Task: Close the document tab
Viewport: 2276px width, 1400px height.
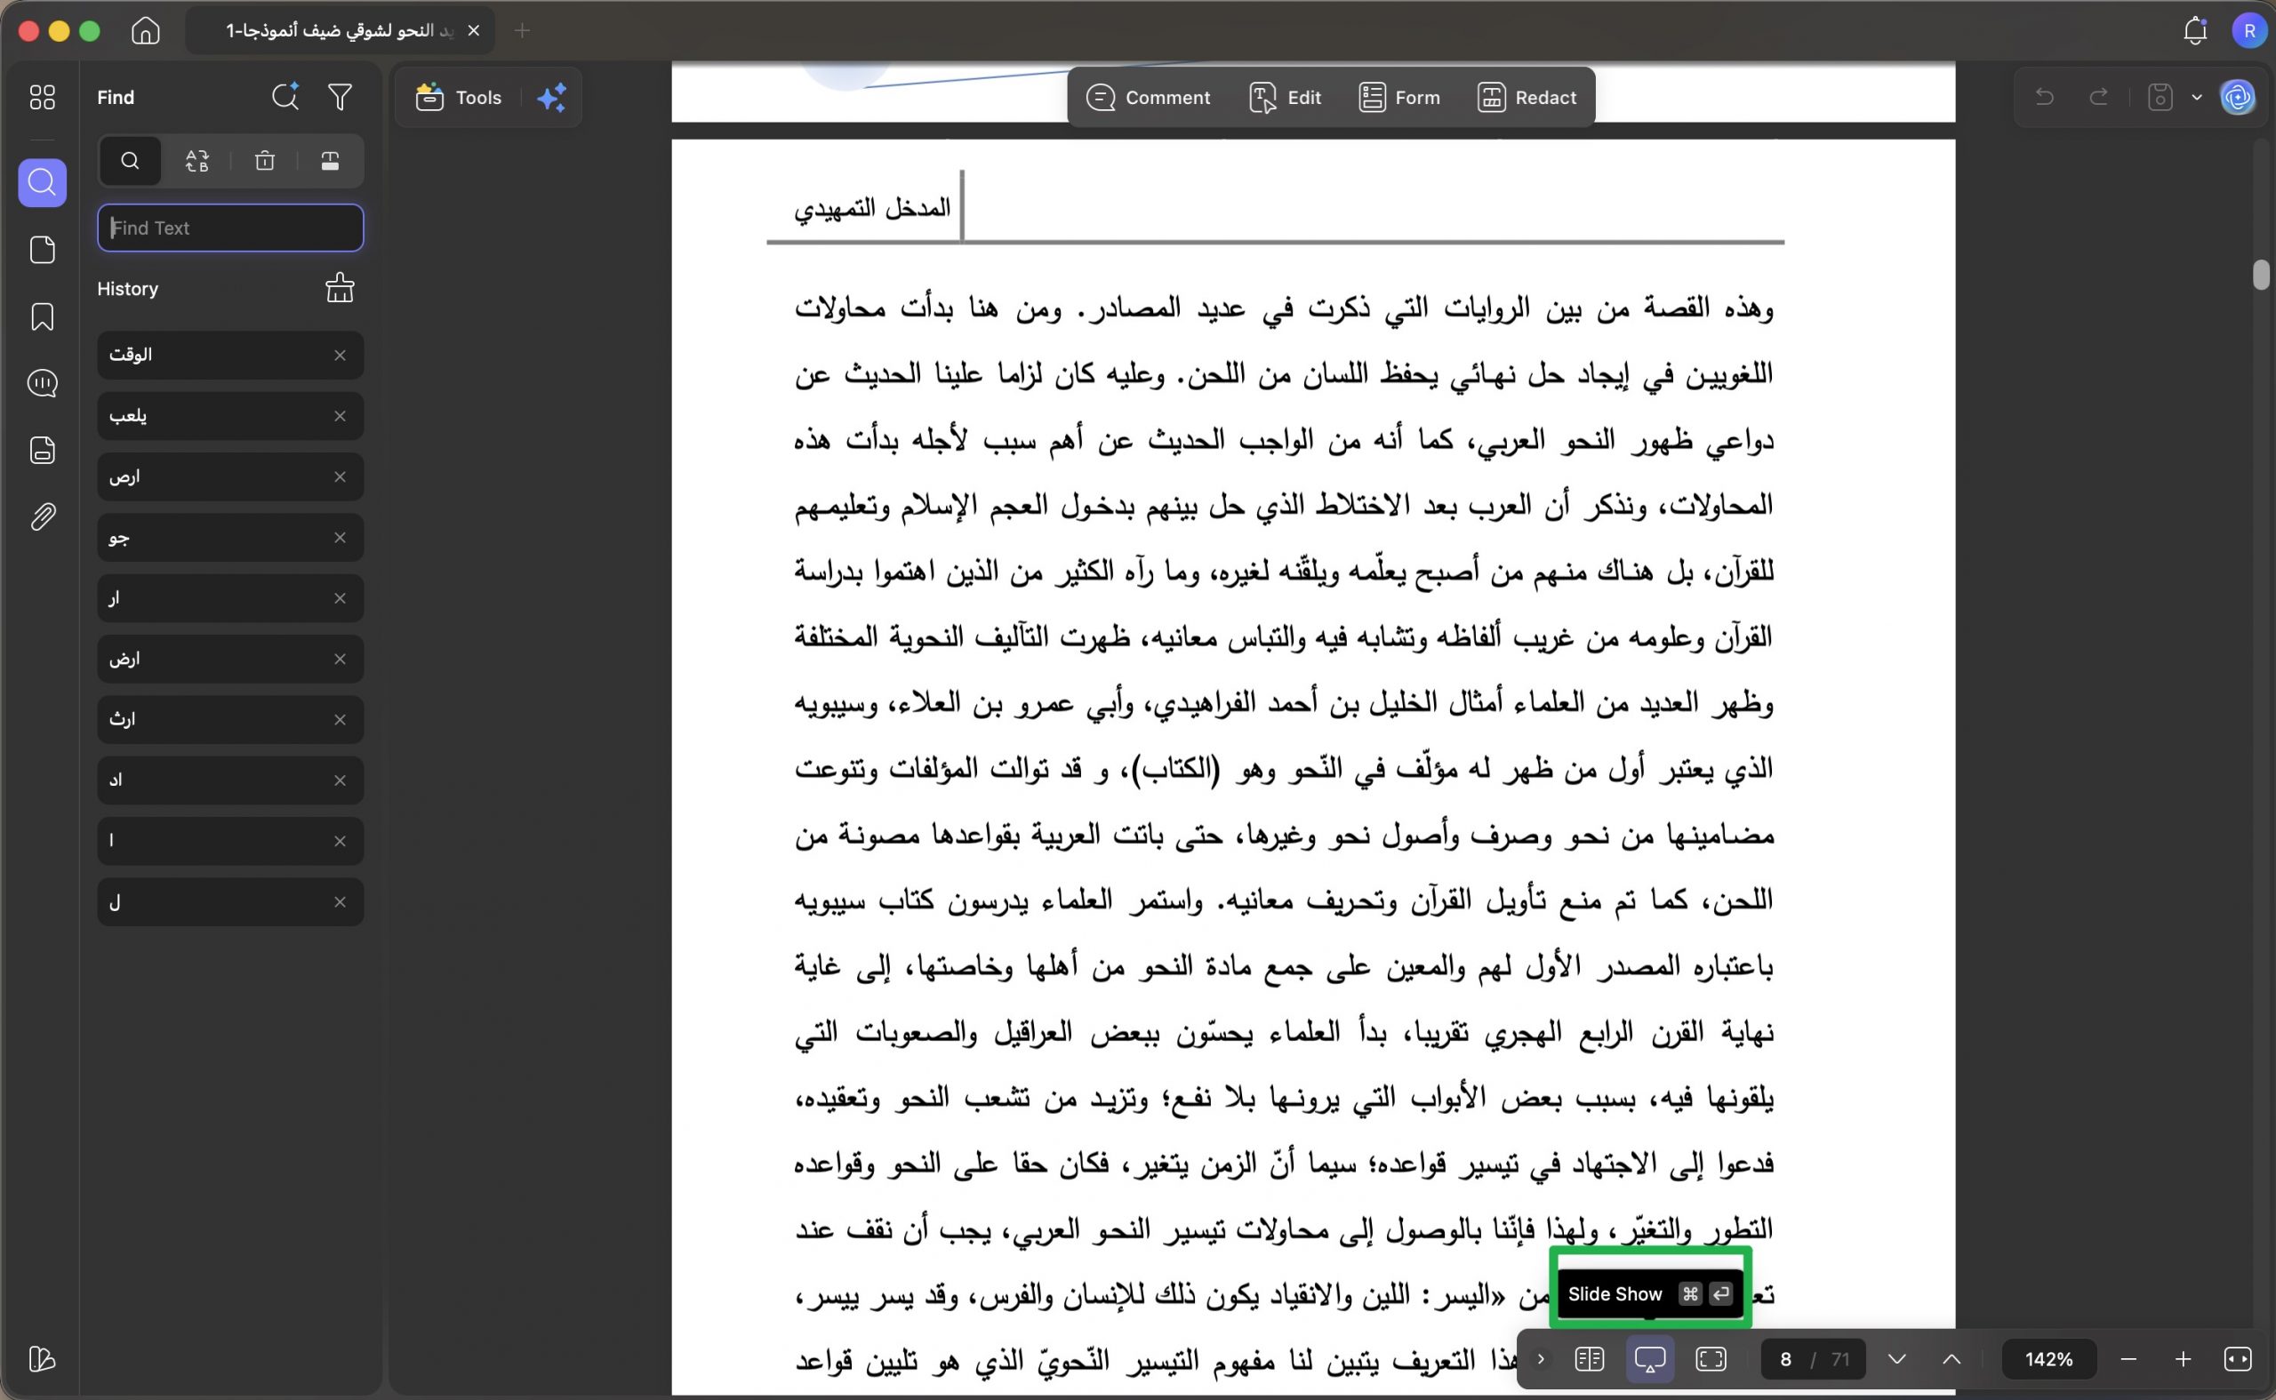Action: tap(474, 30)
